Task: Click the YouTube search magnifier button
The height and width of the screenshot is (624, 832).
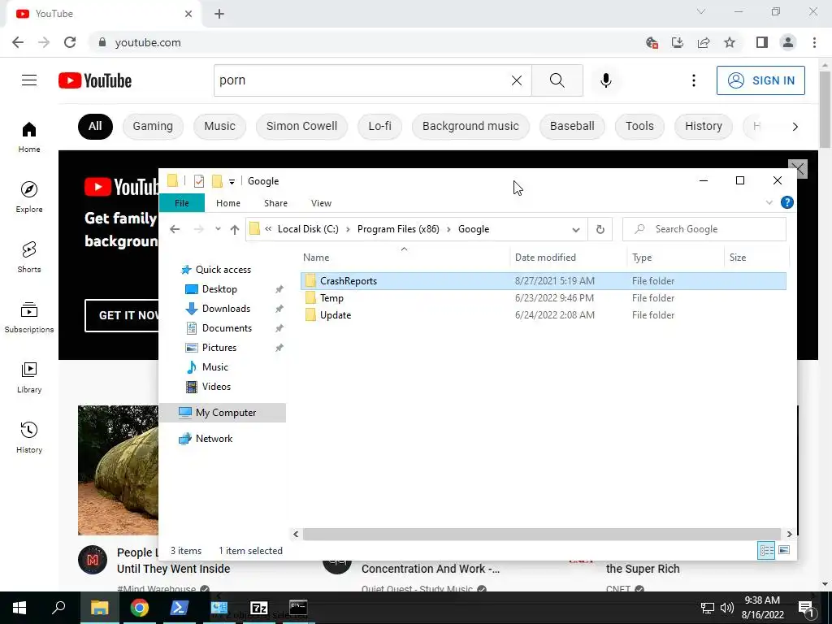Action: 557,80
